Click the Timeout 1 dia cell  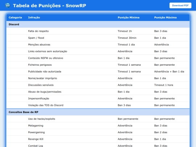pyautogui.click(x=126, y=45)
